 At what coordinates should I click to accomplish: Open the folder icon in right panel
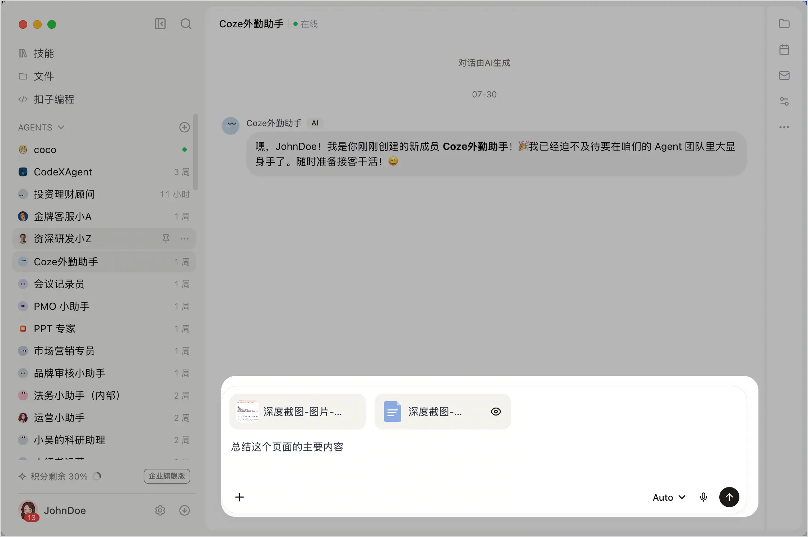click(784, 24)
